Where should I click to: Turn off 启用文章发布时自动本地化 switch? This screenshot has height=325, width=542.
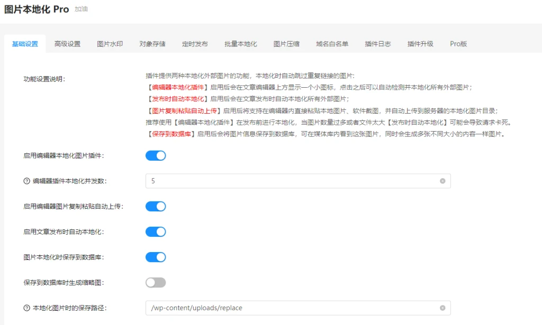(156, 231)
